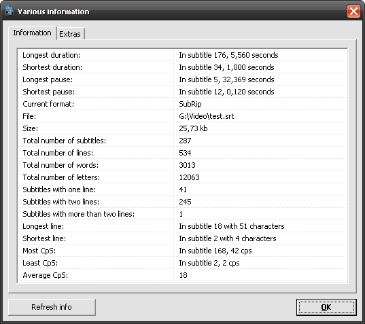Viewport: 365px width, 324px height.
Task: Click the Average CpS value 18
Action: pos(184,275)
